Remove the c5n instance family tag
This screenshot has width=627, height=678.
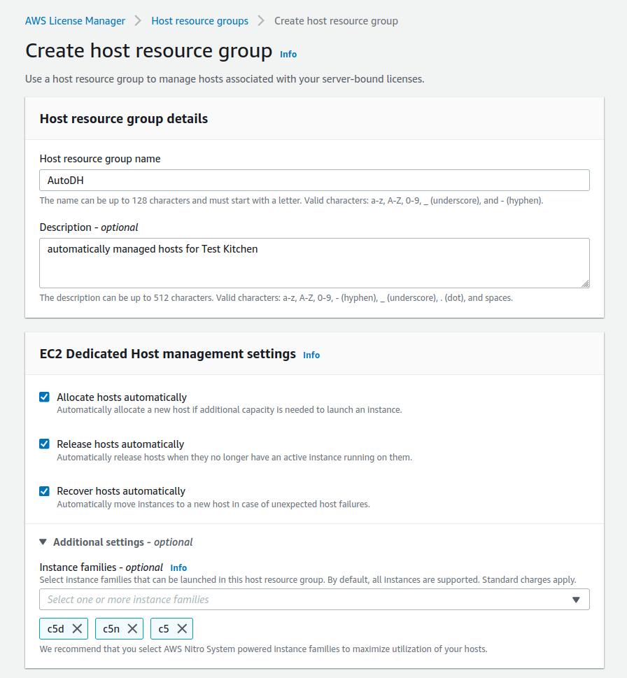click(x=132, y=629)
